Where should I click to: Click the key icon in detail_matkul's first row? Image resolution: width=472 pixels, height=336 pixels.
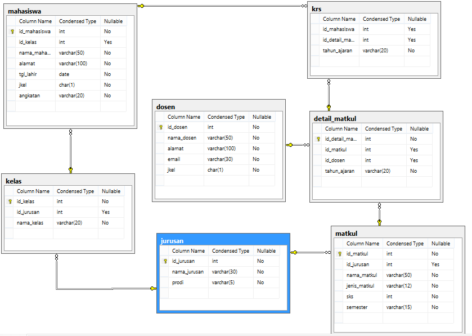coord(318,139)
